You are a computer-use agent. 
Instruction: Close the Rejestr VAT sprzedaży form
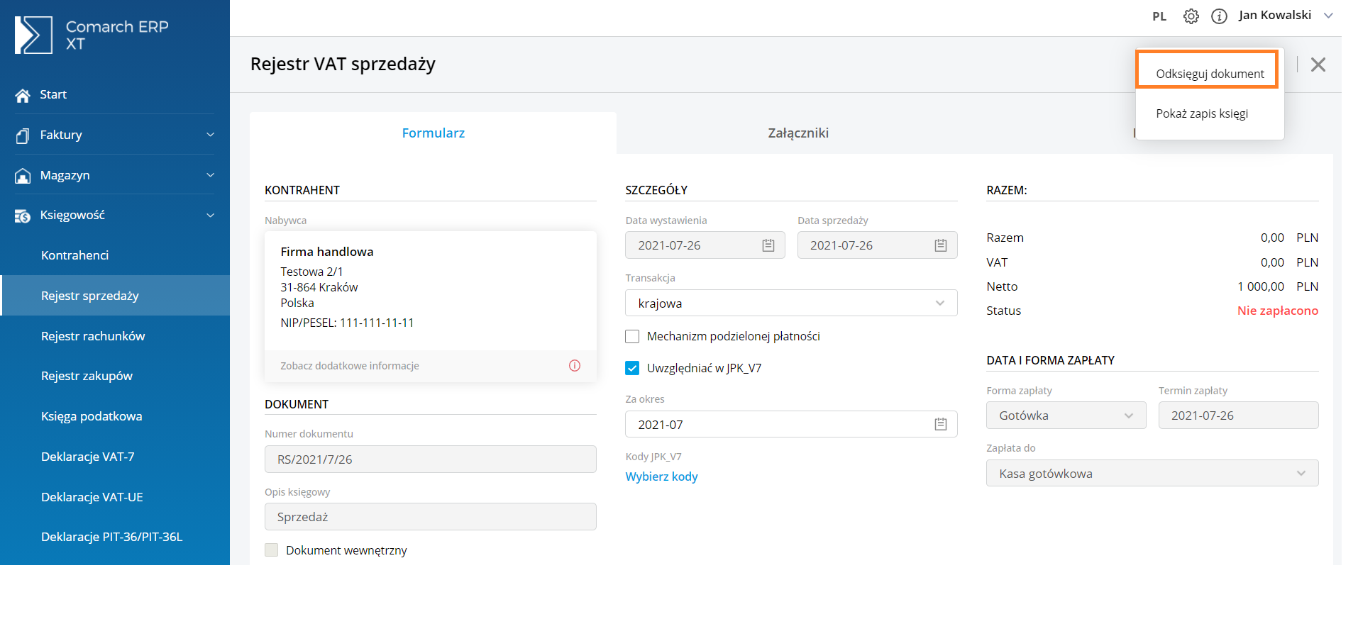click(x=1318, y=65)
